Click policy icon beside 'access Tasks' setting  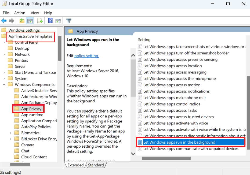(x=140, y=110)
